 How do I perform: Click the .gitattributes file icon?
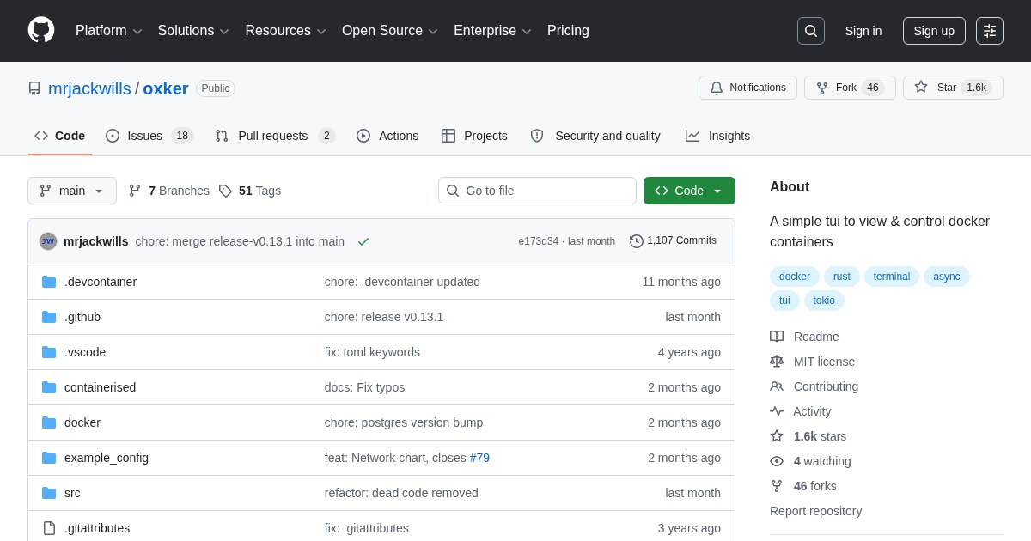click(49, 528)
